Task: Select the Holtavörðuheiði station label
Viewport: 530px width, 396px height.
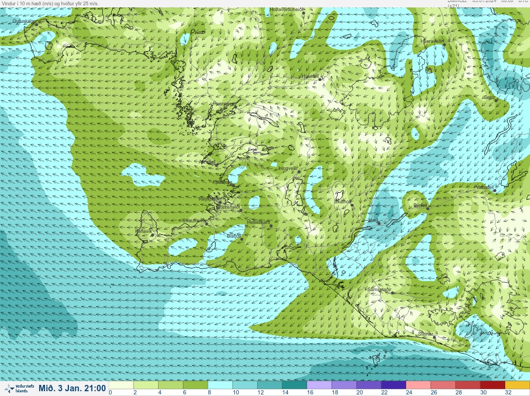Action: pyautogui.click(x=286, y=10)
